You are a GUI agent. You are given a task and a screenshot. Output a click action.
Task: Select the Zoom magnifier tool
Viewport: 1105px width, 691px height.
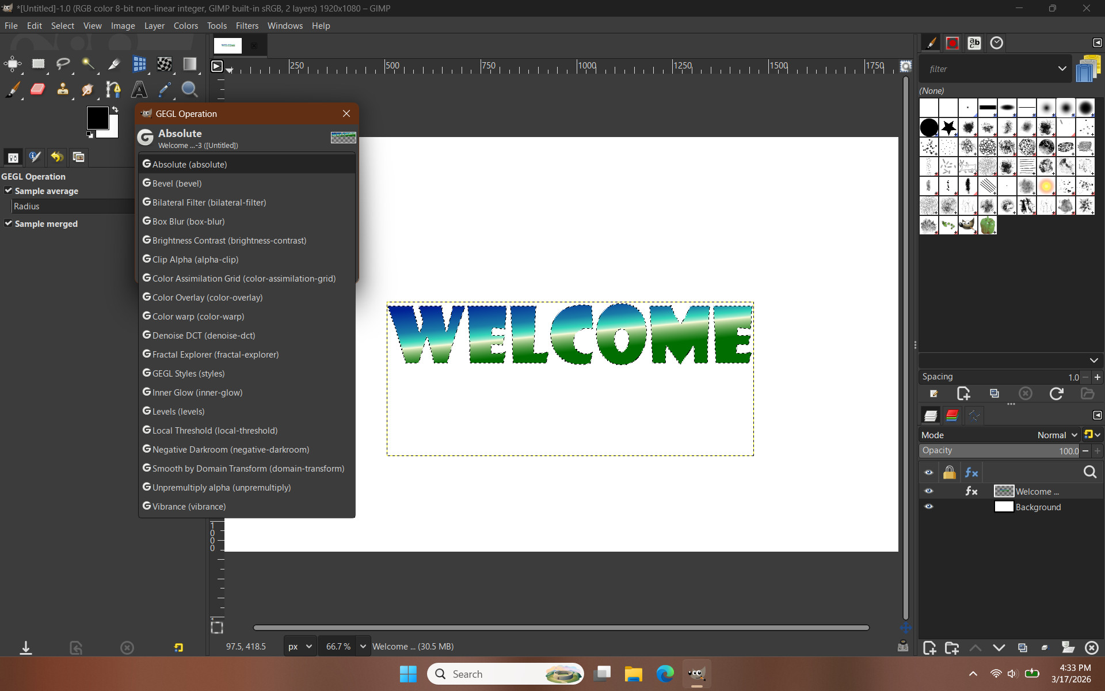click(189, 89)
